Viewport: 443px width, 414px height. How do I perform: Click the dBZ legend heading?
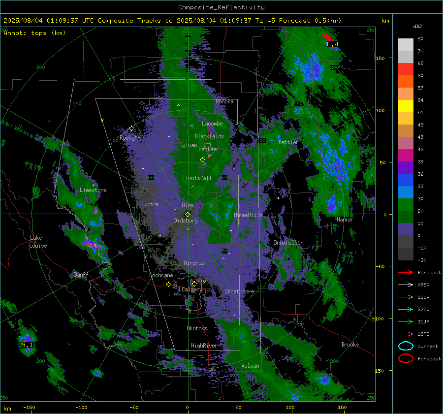coord(417,26)
